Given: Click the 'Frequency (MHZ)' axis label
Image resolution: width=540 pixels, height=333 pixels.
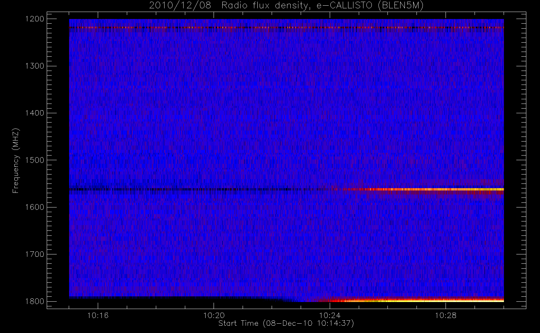Looking at the screenshot, I should point(15,161).
